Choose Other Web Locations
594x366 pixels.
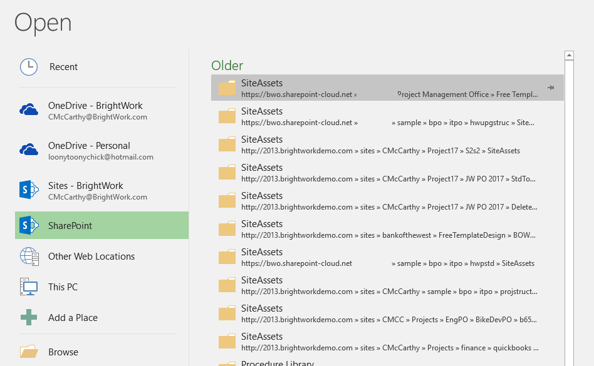pos(102,257)
